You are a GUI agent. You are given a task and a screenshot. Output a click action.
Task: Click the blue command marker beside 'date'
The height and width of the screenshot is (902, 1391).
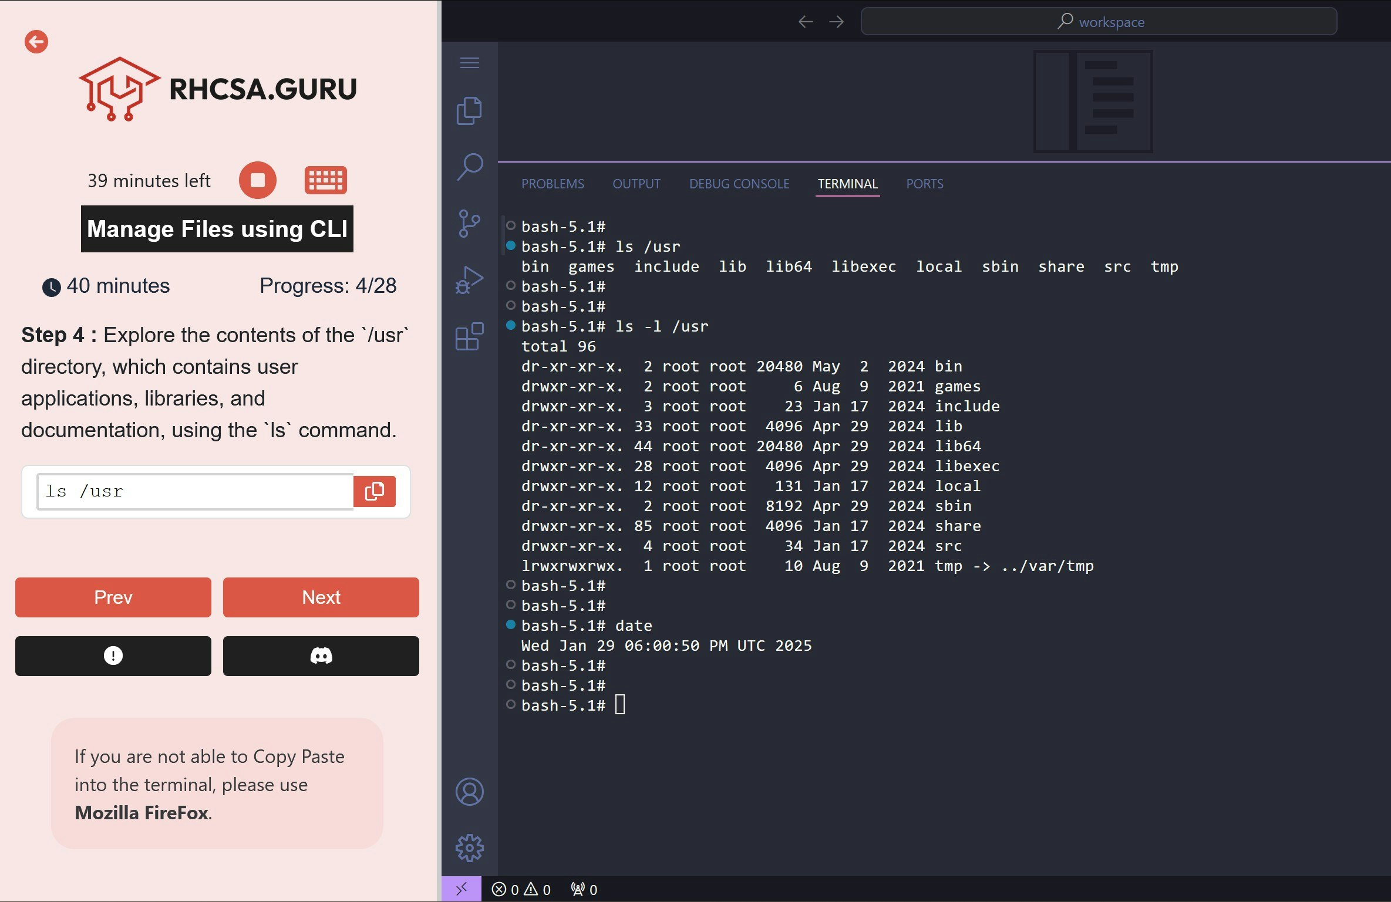point(511,624)
